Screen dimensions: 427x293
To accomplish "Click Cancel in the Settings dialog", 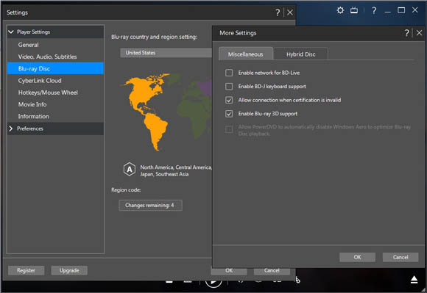I will pos(272,271).
